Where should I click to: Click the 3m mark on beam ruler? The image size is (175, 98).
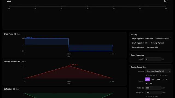pyautogui.click(x=87, y=8)
